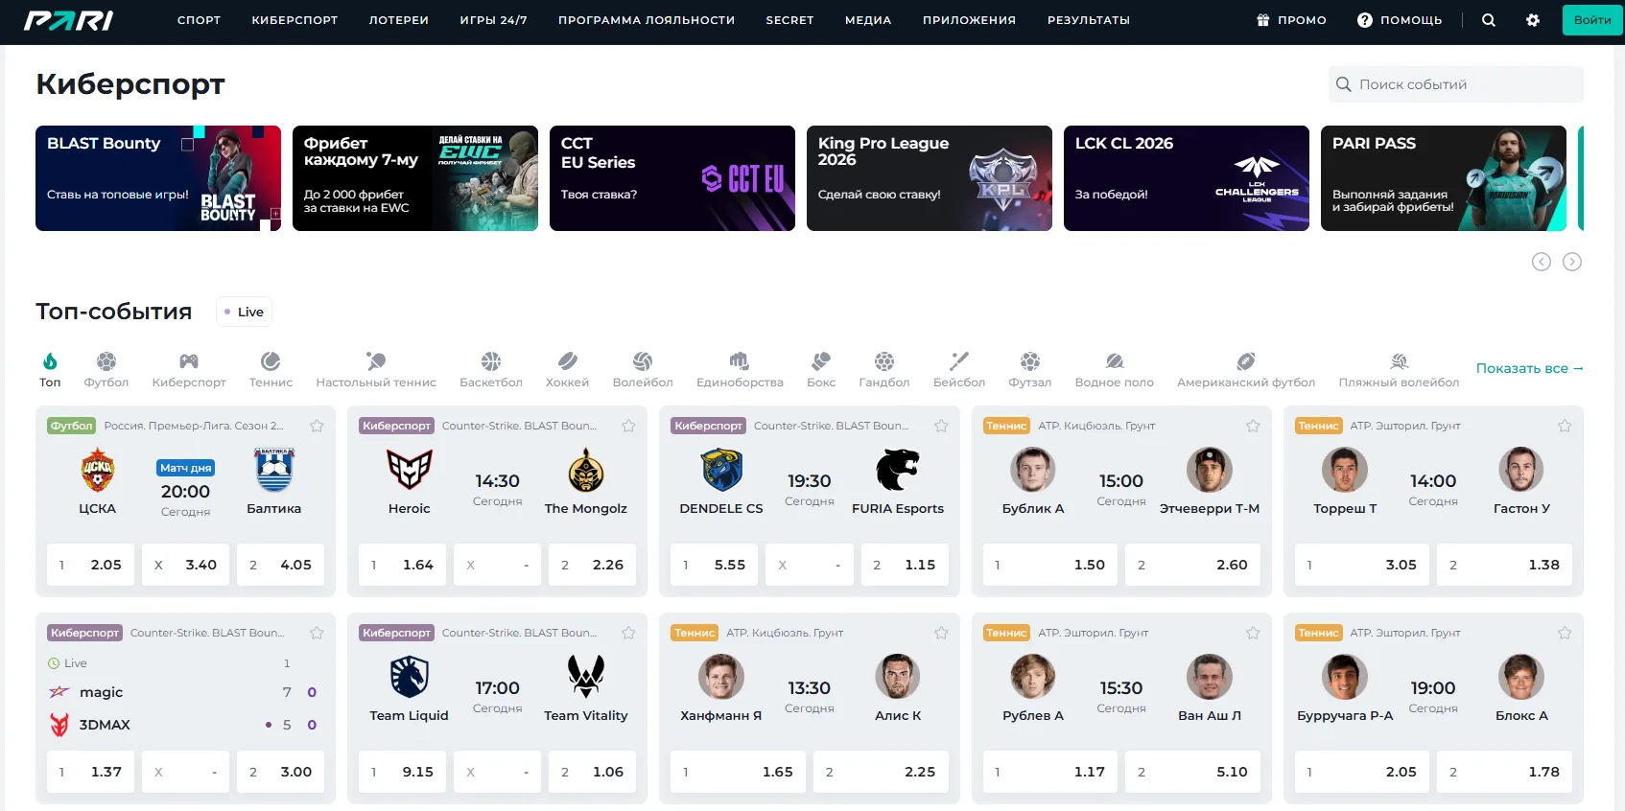
Task: Filter top events by Пляжный волейбол
Action: [x=1400, y=369]
